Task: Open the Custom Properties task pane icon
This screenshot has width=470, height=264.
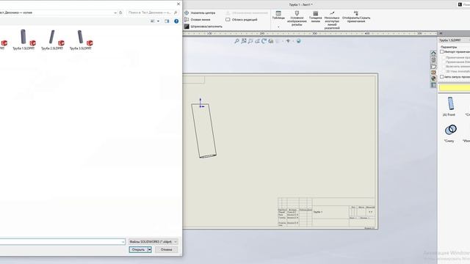Action: (433, 85)
